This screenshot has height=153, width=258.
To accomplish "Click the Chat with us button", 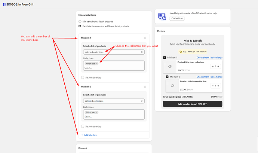I will coord(177,18).
